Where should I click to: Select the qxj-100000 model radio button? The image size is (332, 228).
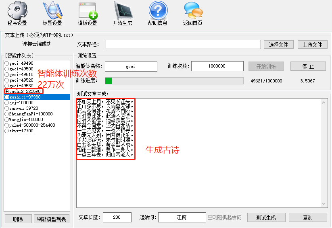[x=6, y=103]
